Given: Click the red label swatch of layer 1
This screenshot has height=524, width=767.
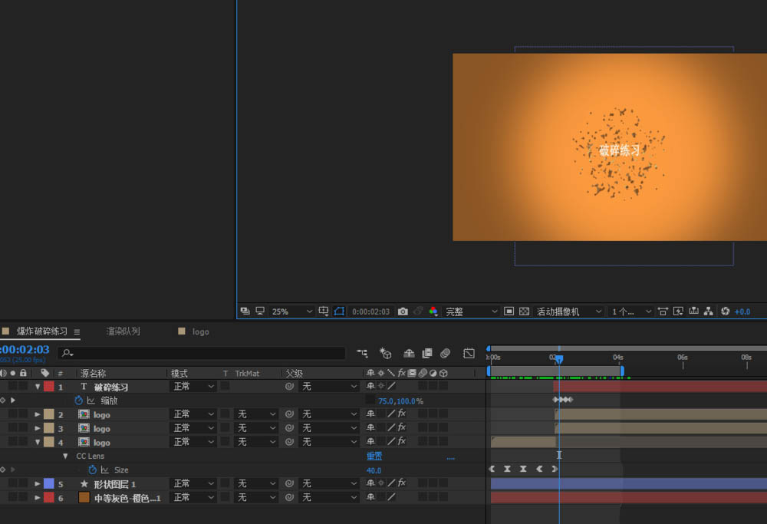Looking at the screenshot, I should pos(48,387).
